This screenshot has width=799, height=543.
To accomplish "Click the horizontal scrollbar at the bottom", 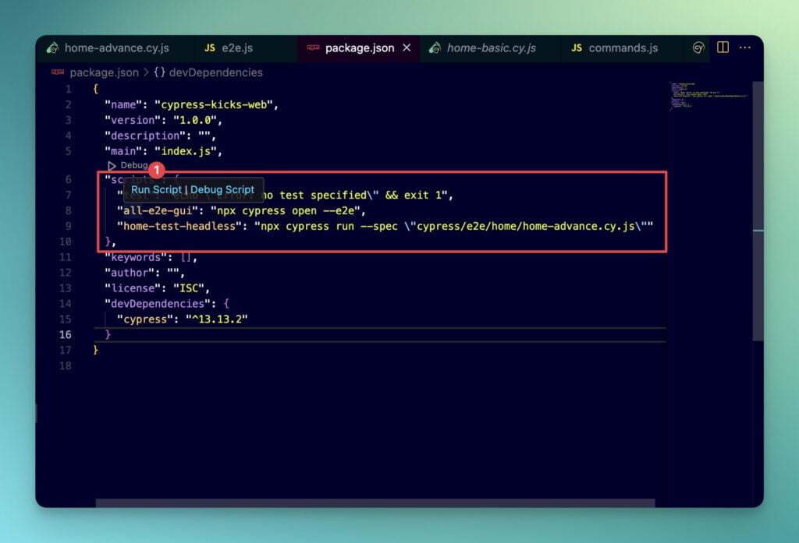I will tap(375, 502).
